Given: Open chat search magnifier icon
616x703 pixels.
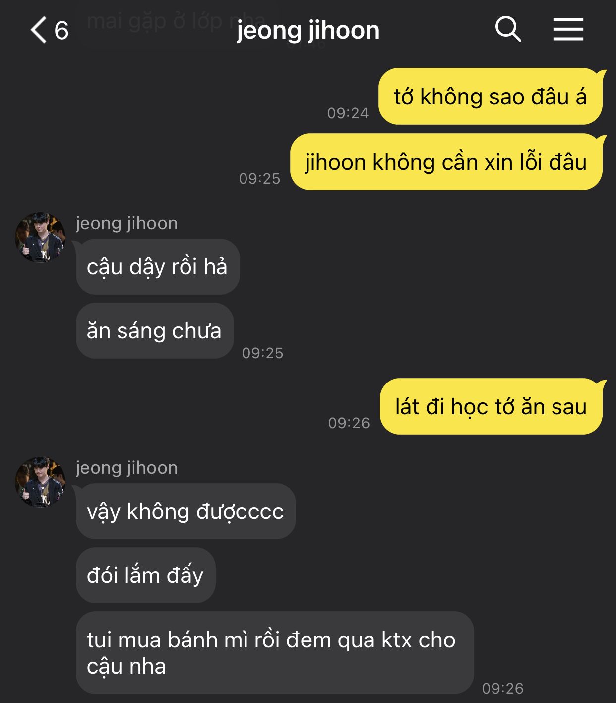Looking at the screenshot, I should coord(508,29).
